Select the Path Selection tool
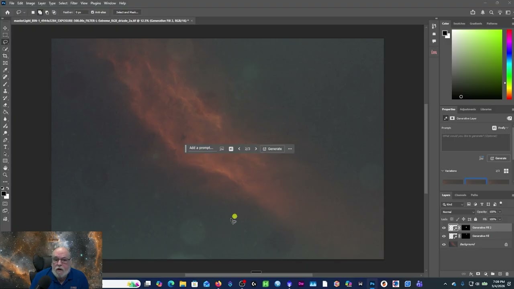 pos(5,154)
